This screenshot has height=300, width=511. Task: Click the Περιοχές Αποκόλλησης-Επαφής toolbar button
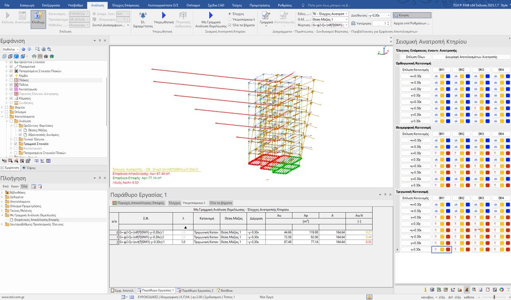[138, 203]
